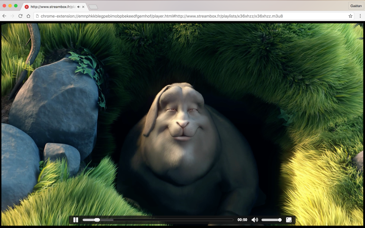This screenshot has width=365, height=228.
Task: Pause the video playback
Action: pos(76,220)
